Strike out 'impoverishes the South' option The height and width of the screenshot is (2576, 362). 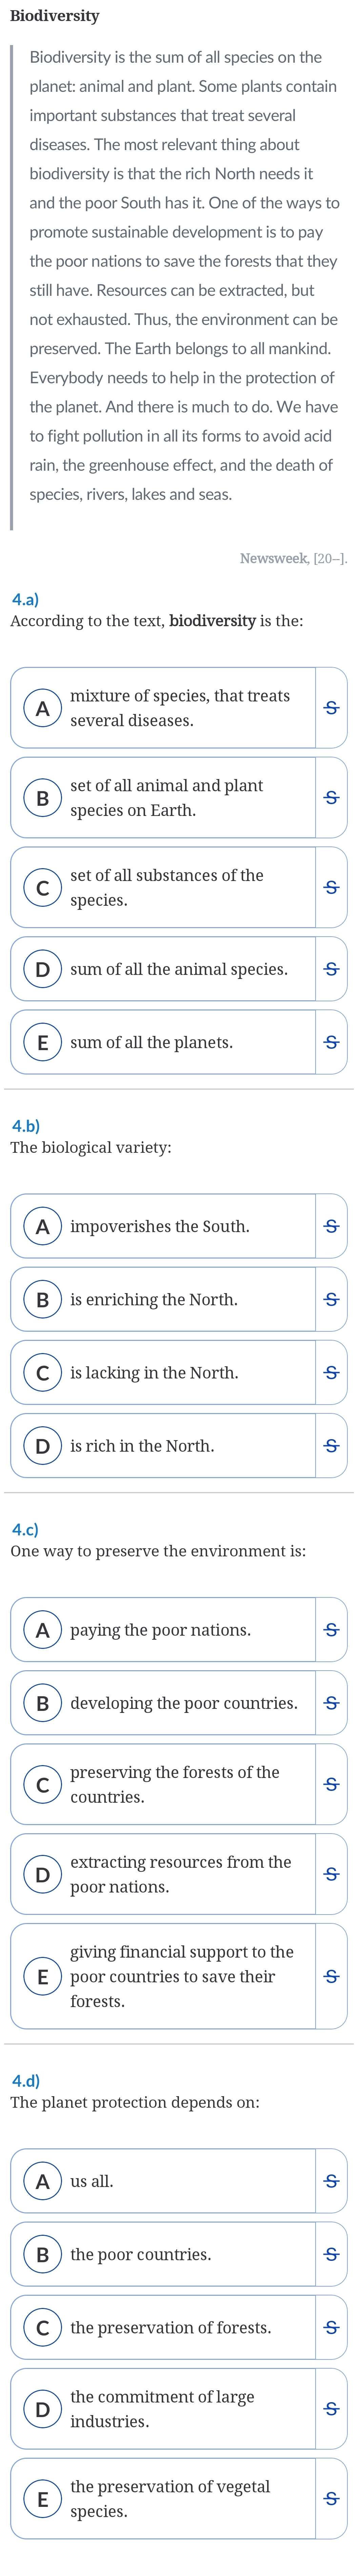[332, 1226]
